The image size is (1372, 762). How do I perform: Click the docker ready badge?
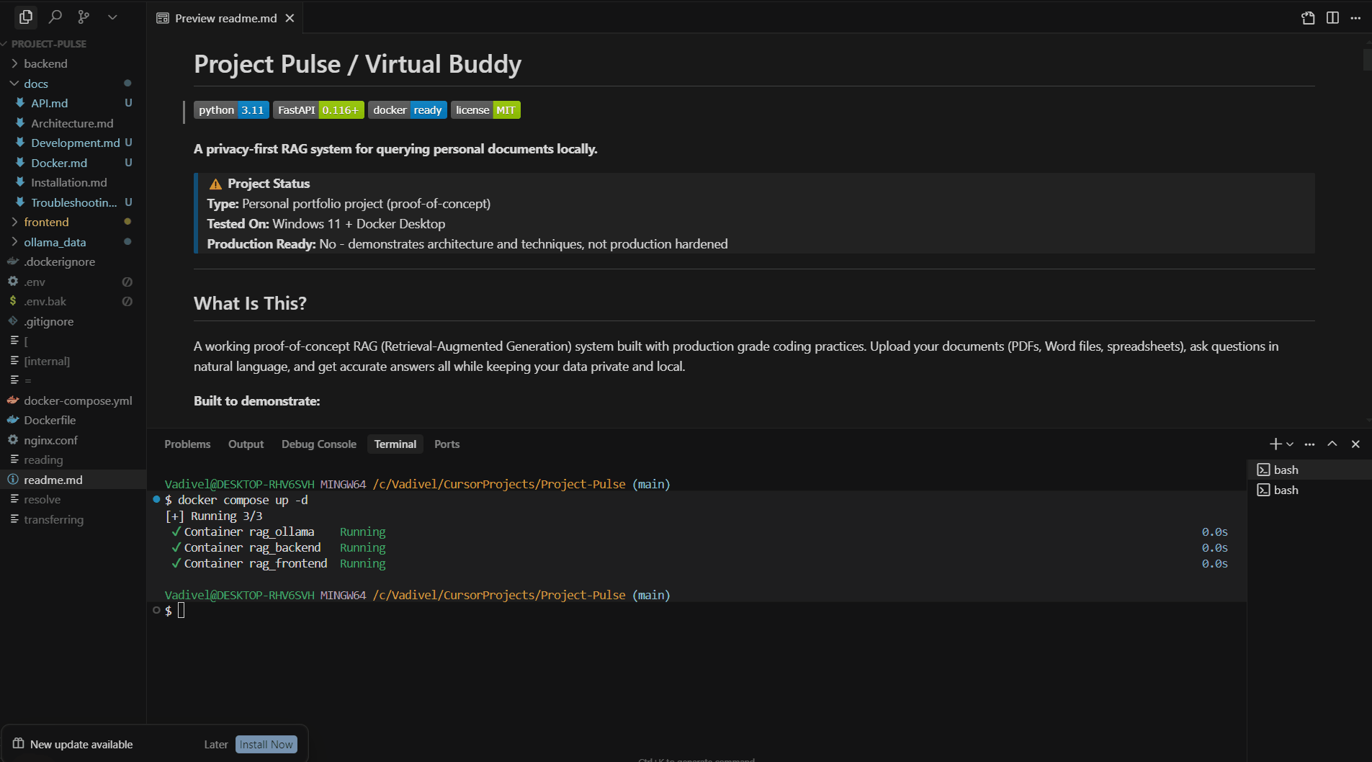[x=408, y=109]
